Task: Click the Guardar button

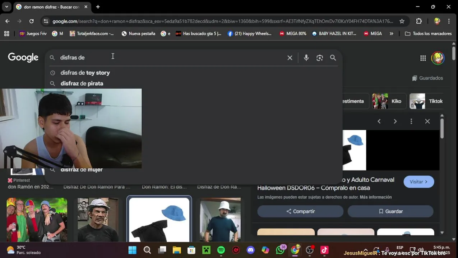Action: click(x=390, y=211)
